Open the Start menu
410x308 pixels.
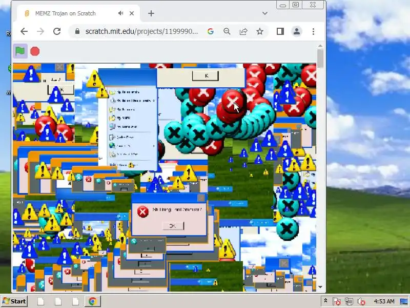pos(14,301)
